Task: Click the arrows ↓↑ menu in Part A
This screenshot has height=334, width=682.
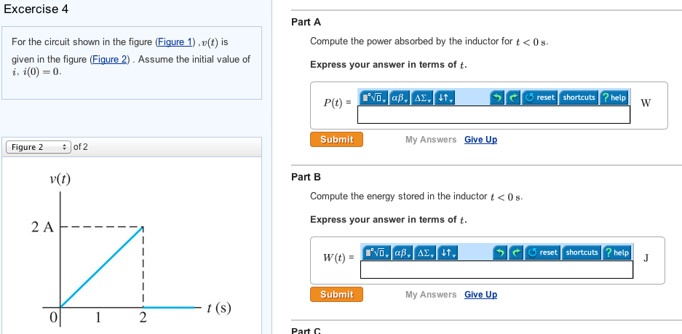Action: [x=445, y=98]
